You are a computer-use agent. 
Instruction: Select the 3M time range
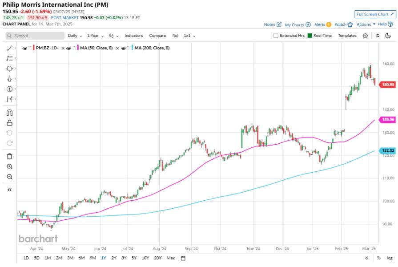click(70, 258)
